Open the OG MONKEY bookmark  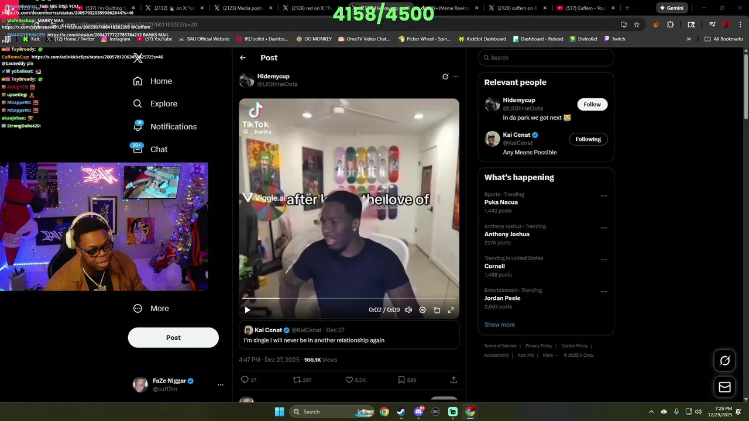coord(314,39)
